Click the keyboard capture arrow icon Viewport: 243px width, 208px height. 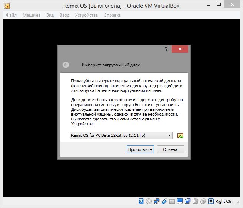211,201
